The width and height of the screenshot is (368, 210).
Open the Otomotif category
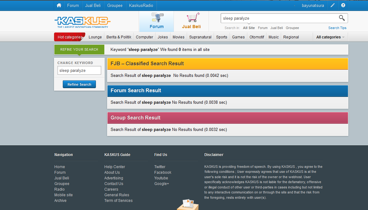click(257, 37)
